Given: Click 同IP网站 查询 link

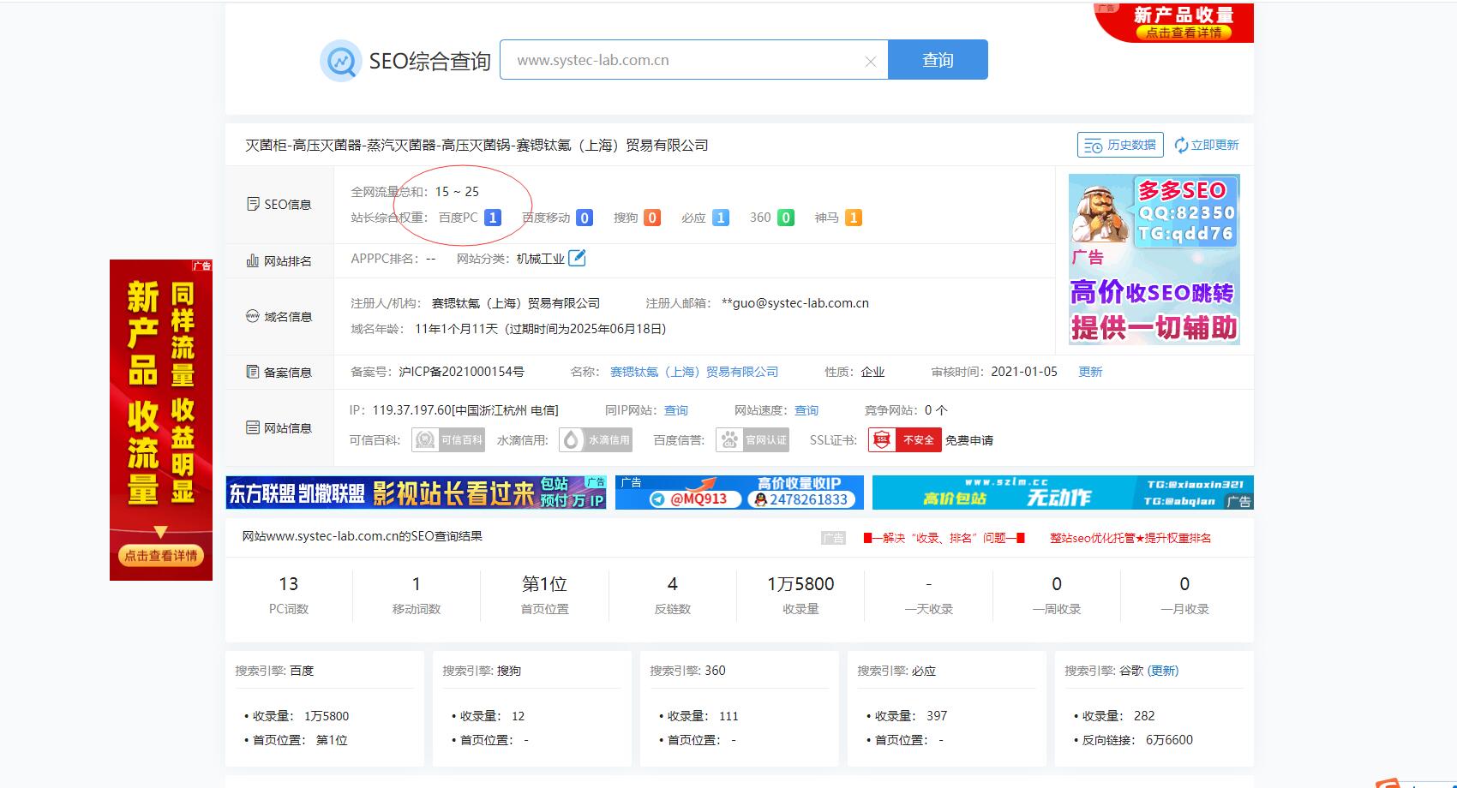Looking at the screenshot, I should (676, 410).
